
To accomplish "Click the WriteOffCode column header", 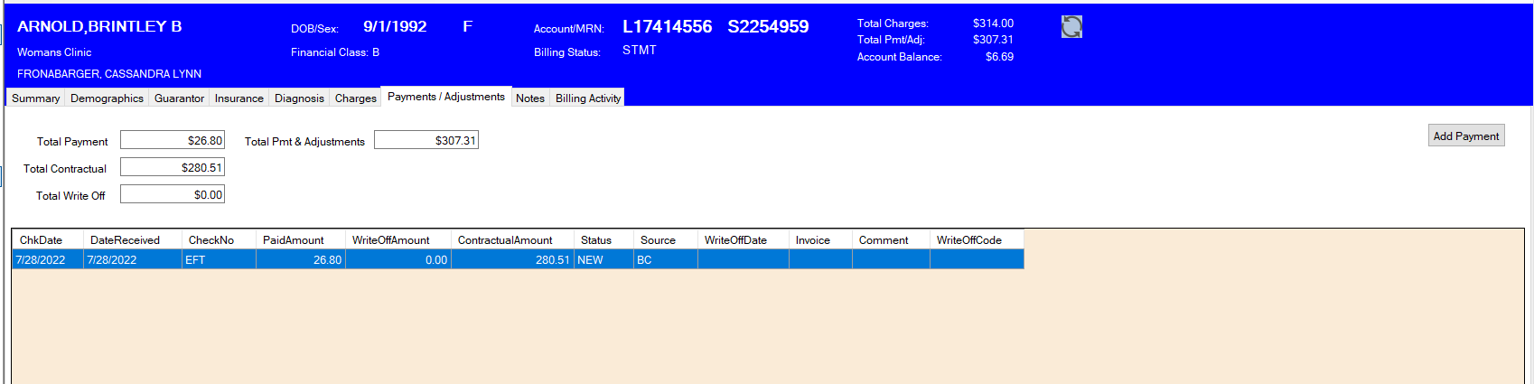I will coord(968,240).
